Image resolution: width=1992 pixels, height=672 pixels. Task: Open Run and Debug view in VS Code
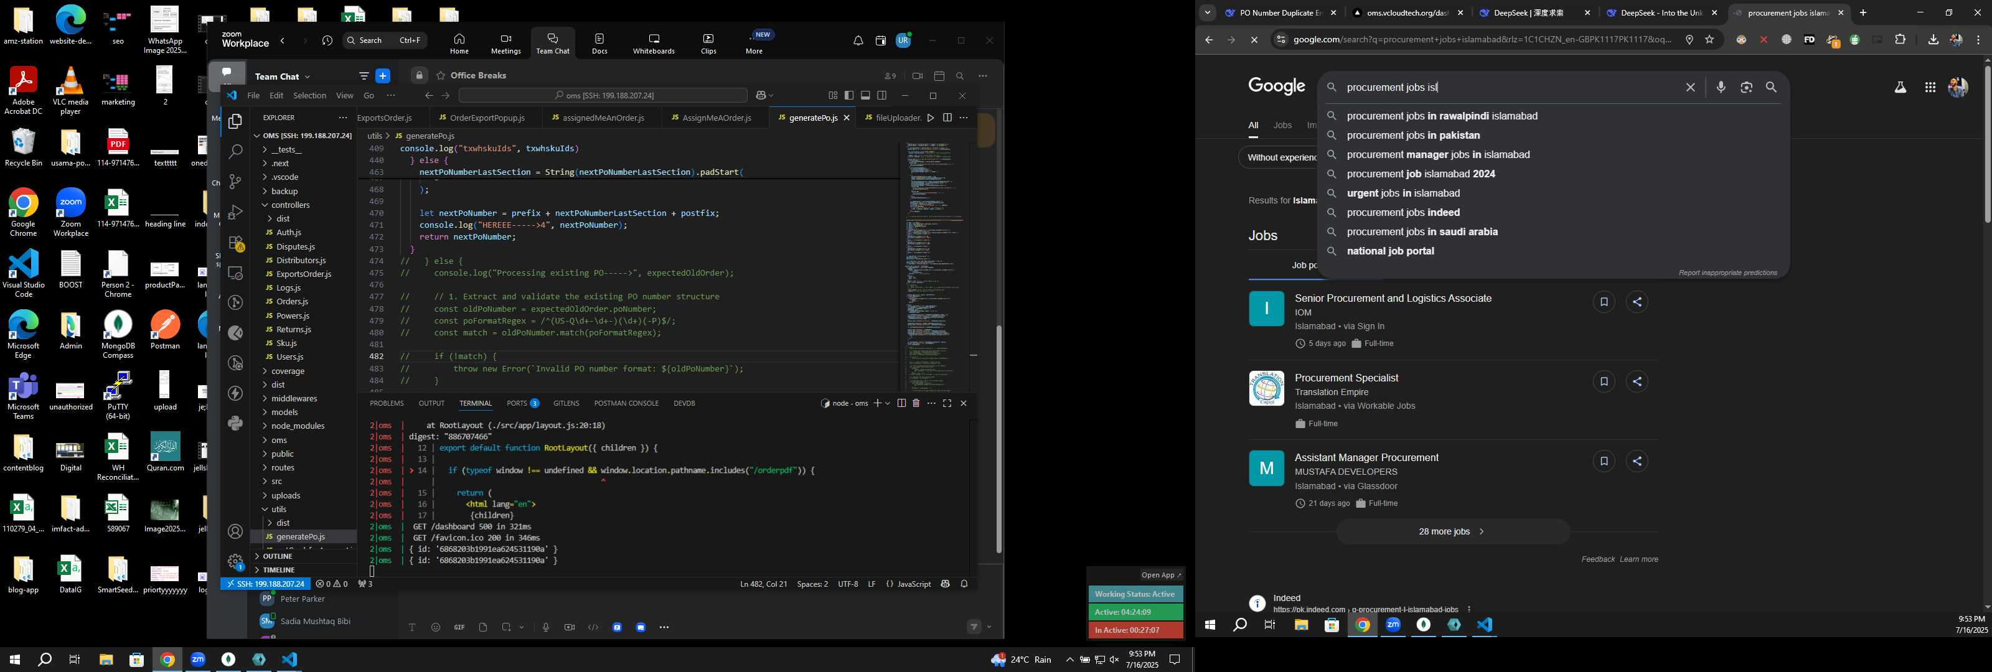click(235, 212)
